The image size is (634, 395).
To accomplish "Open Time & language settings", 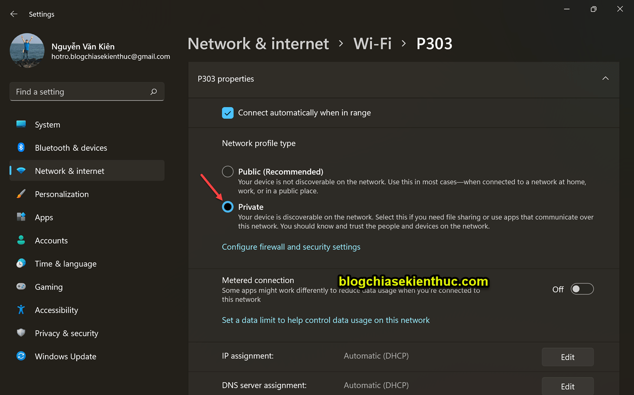I will (87, 264).
